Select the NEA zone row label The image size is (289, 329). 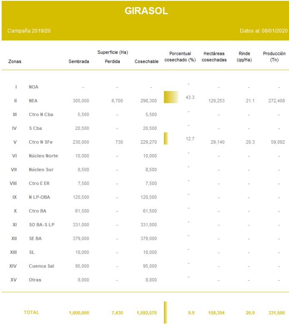coord(34,101)
